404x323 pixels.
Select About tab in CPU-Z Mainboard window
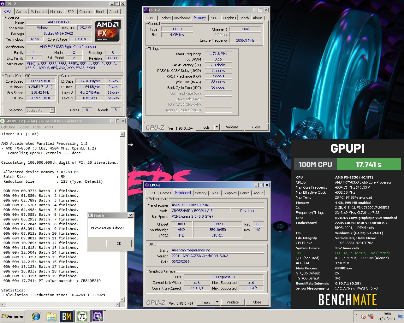coord(258,193)
